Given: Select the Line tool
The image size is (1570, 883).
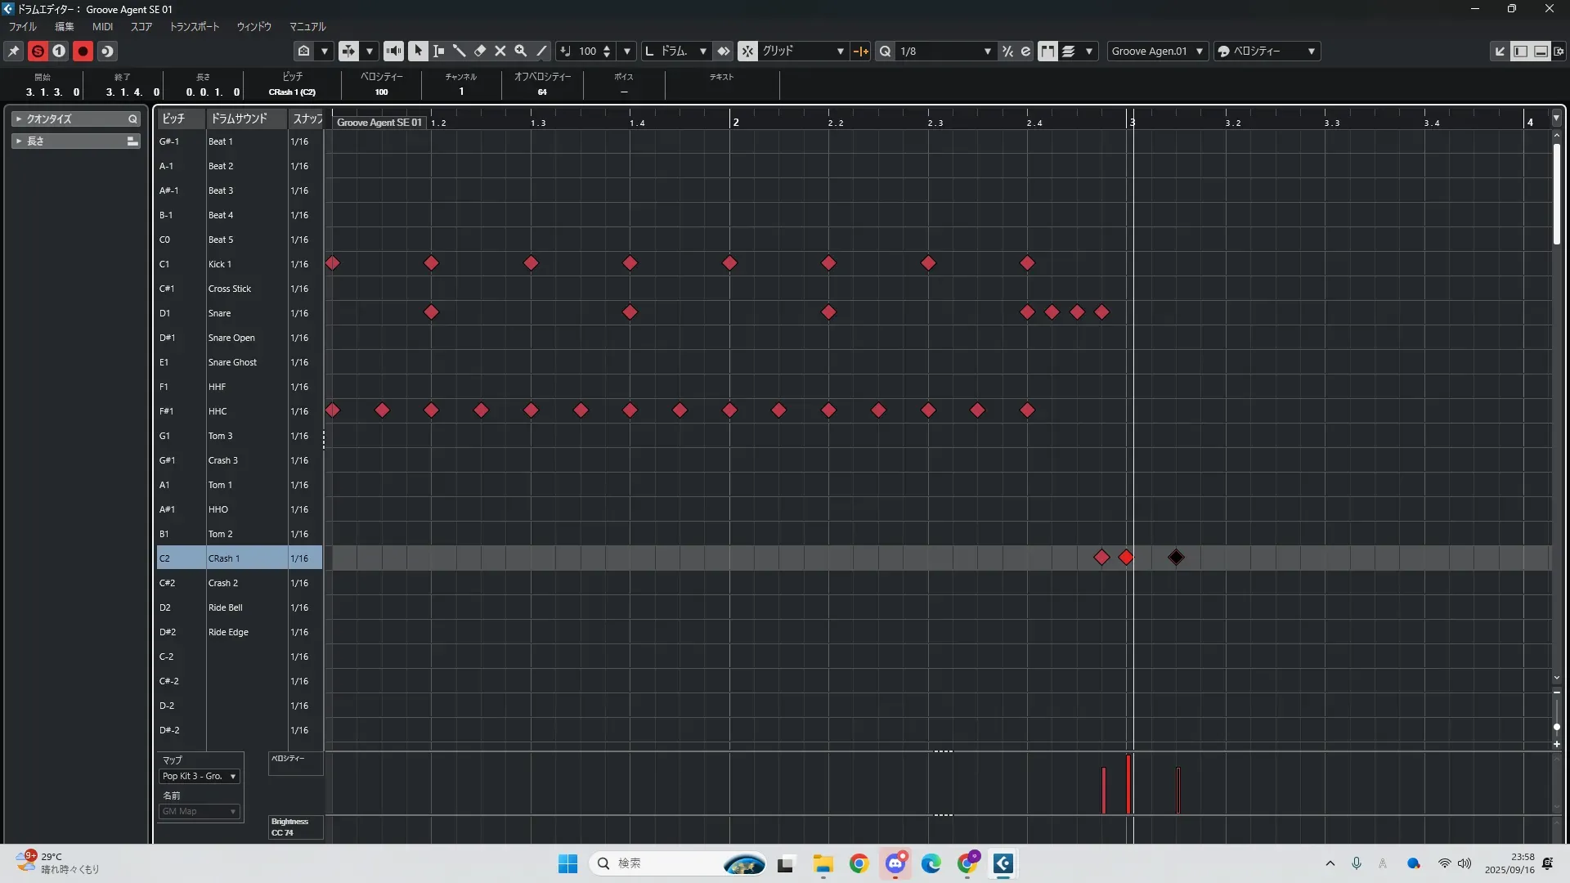Looking at the screenshot, I should pyautogui.click(x=541, y=51).
